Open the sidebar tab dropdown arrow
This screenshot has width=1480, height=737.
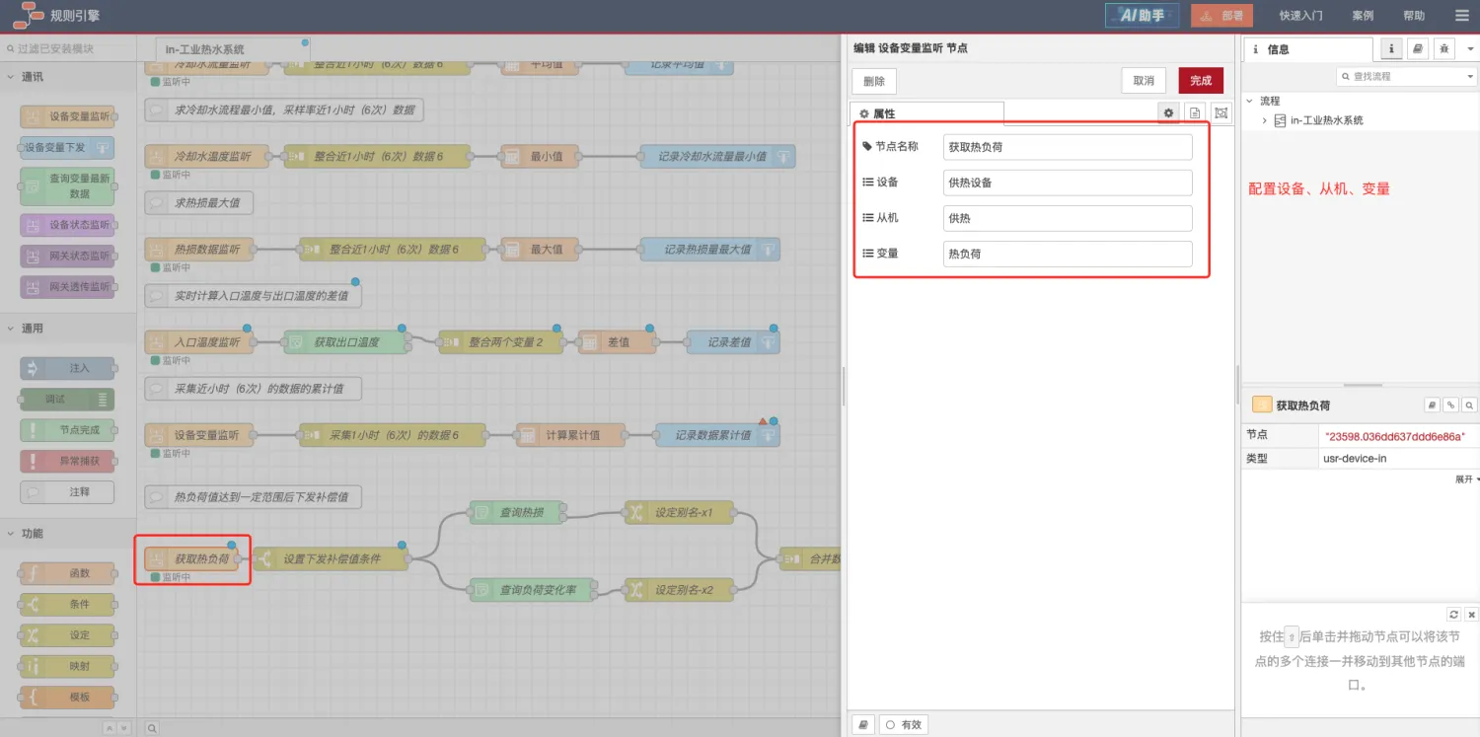[1468, 48]
